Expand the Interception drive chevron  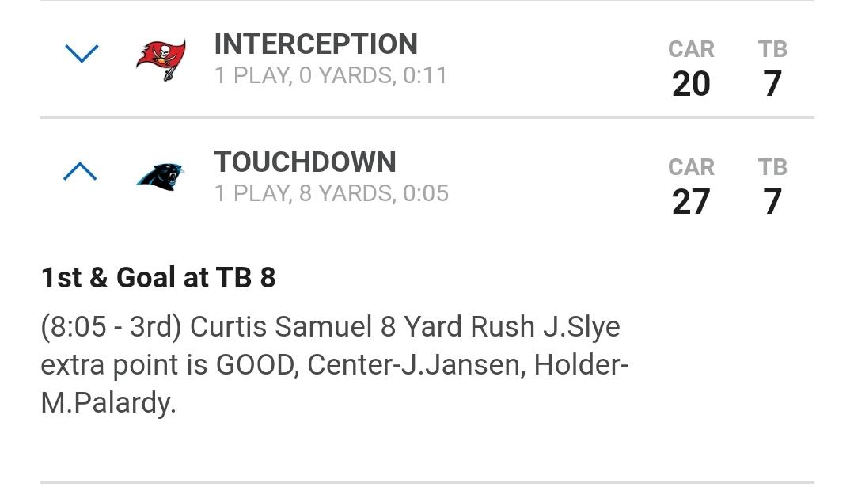[82, 53]
